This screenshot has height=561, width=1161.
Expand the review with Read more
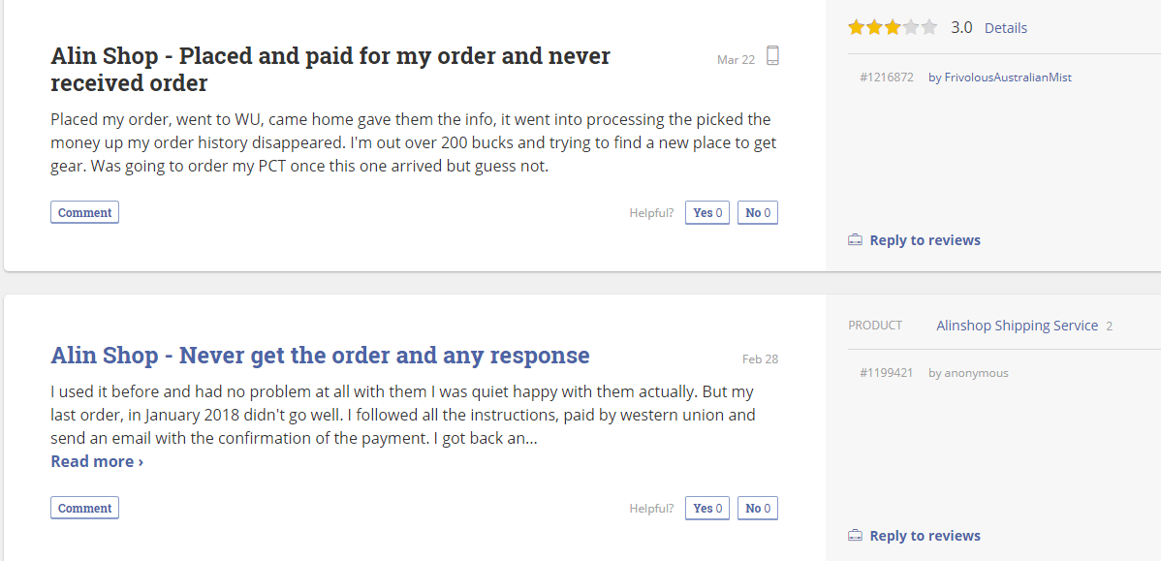tap(97, 462)
